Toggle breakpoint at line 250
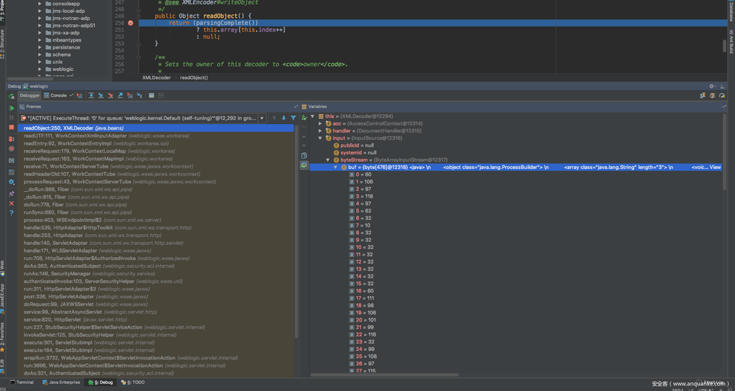Image resolution: width=735 pixels, height=391 pixels. point(130,23)
